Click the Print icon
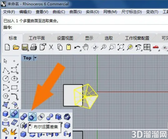 pyautogui.click(x=33, y=47)
